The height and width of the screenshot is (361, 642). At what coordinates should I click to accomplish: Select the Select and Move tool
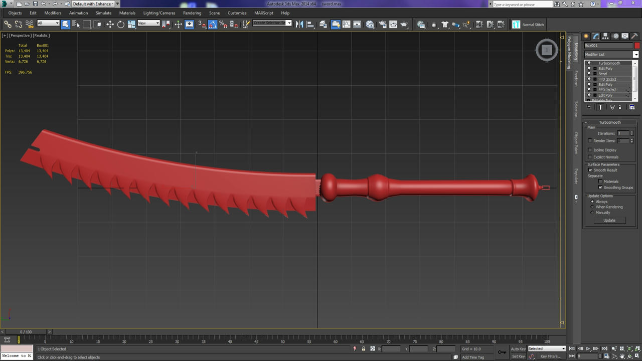pyautogui.click(x=110, y=24)
